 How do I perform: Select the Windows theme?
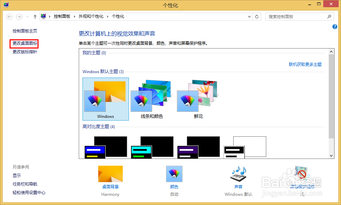point(106,99)
